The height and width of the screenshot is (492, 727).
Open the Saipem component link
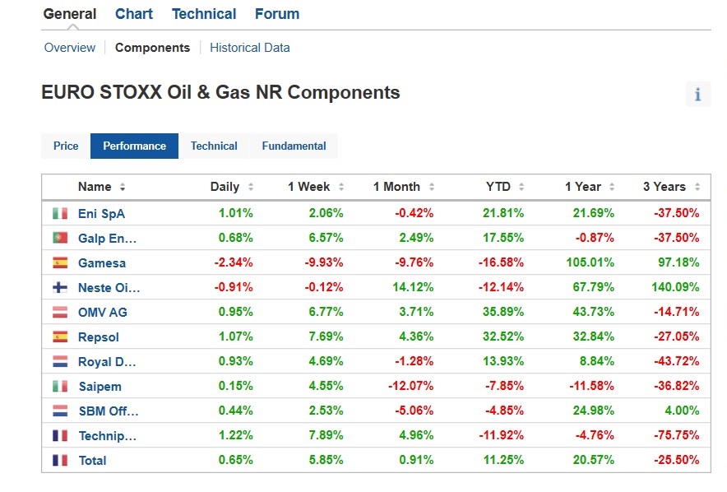100,386
